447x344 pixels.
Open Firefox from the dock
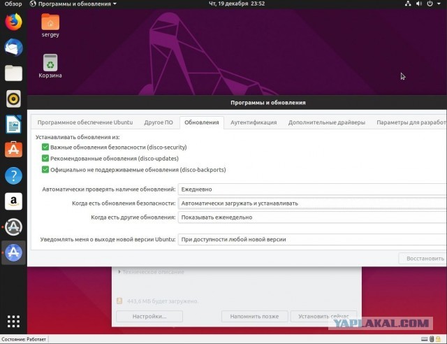pyautogui.click(x=13, y=22)
